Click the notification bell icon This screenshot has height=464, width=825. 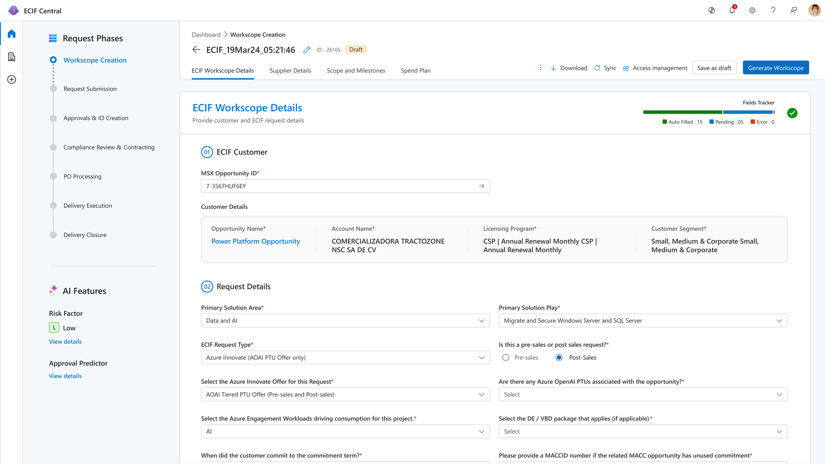click(x=732, y=11)
